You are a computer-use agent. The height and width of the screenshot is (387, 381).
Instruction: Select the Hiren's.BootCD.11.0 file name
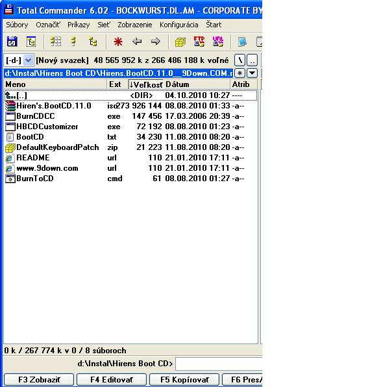point(54,106)
